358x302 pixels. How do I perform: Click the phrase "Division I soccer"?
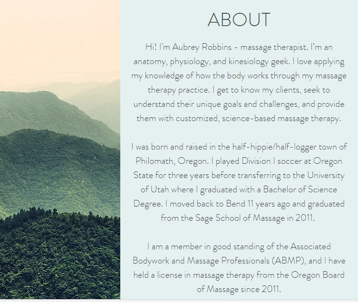pos(257,161)
